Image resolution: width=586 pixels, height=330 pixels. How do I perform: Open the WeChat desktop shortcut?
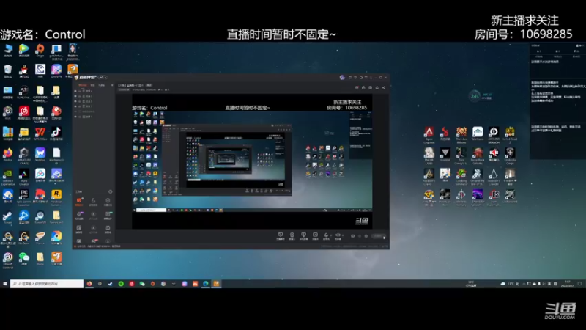click(24, 259)
